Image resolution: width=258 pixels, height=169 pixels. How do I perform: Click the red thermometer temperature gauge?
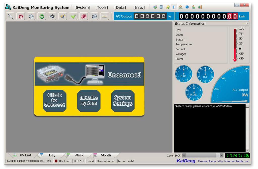(235, 45)
